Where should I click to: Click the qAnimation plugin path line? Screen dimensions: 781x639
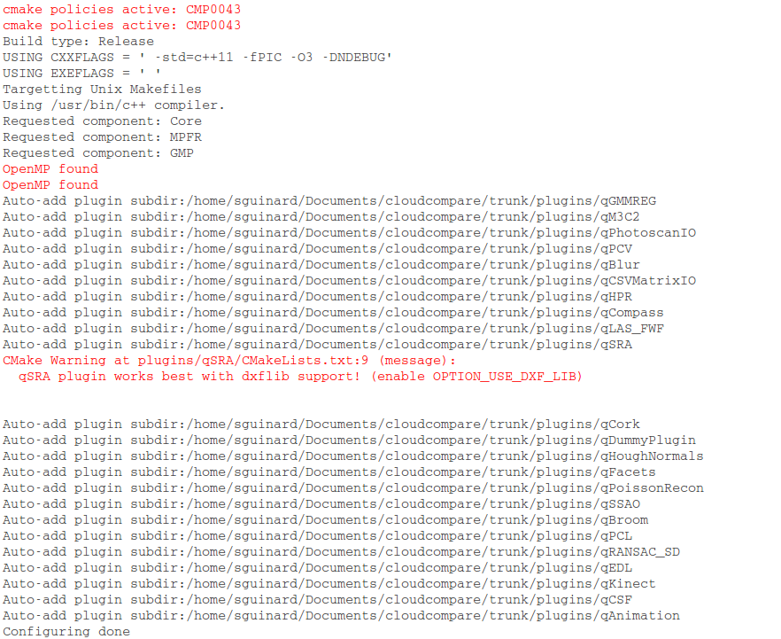click(341, 616)
